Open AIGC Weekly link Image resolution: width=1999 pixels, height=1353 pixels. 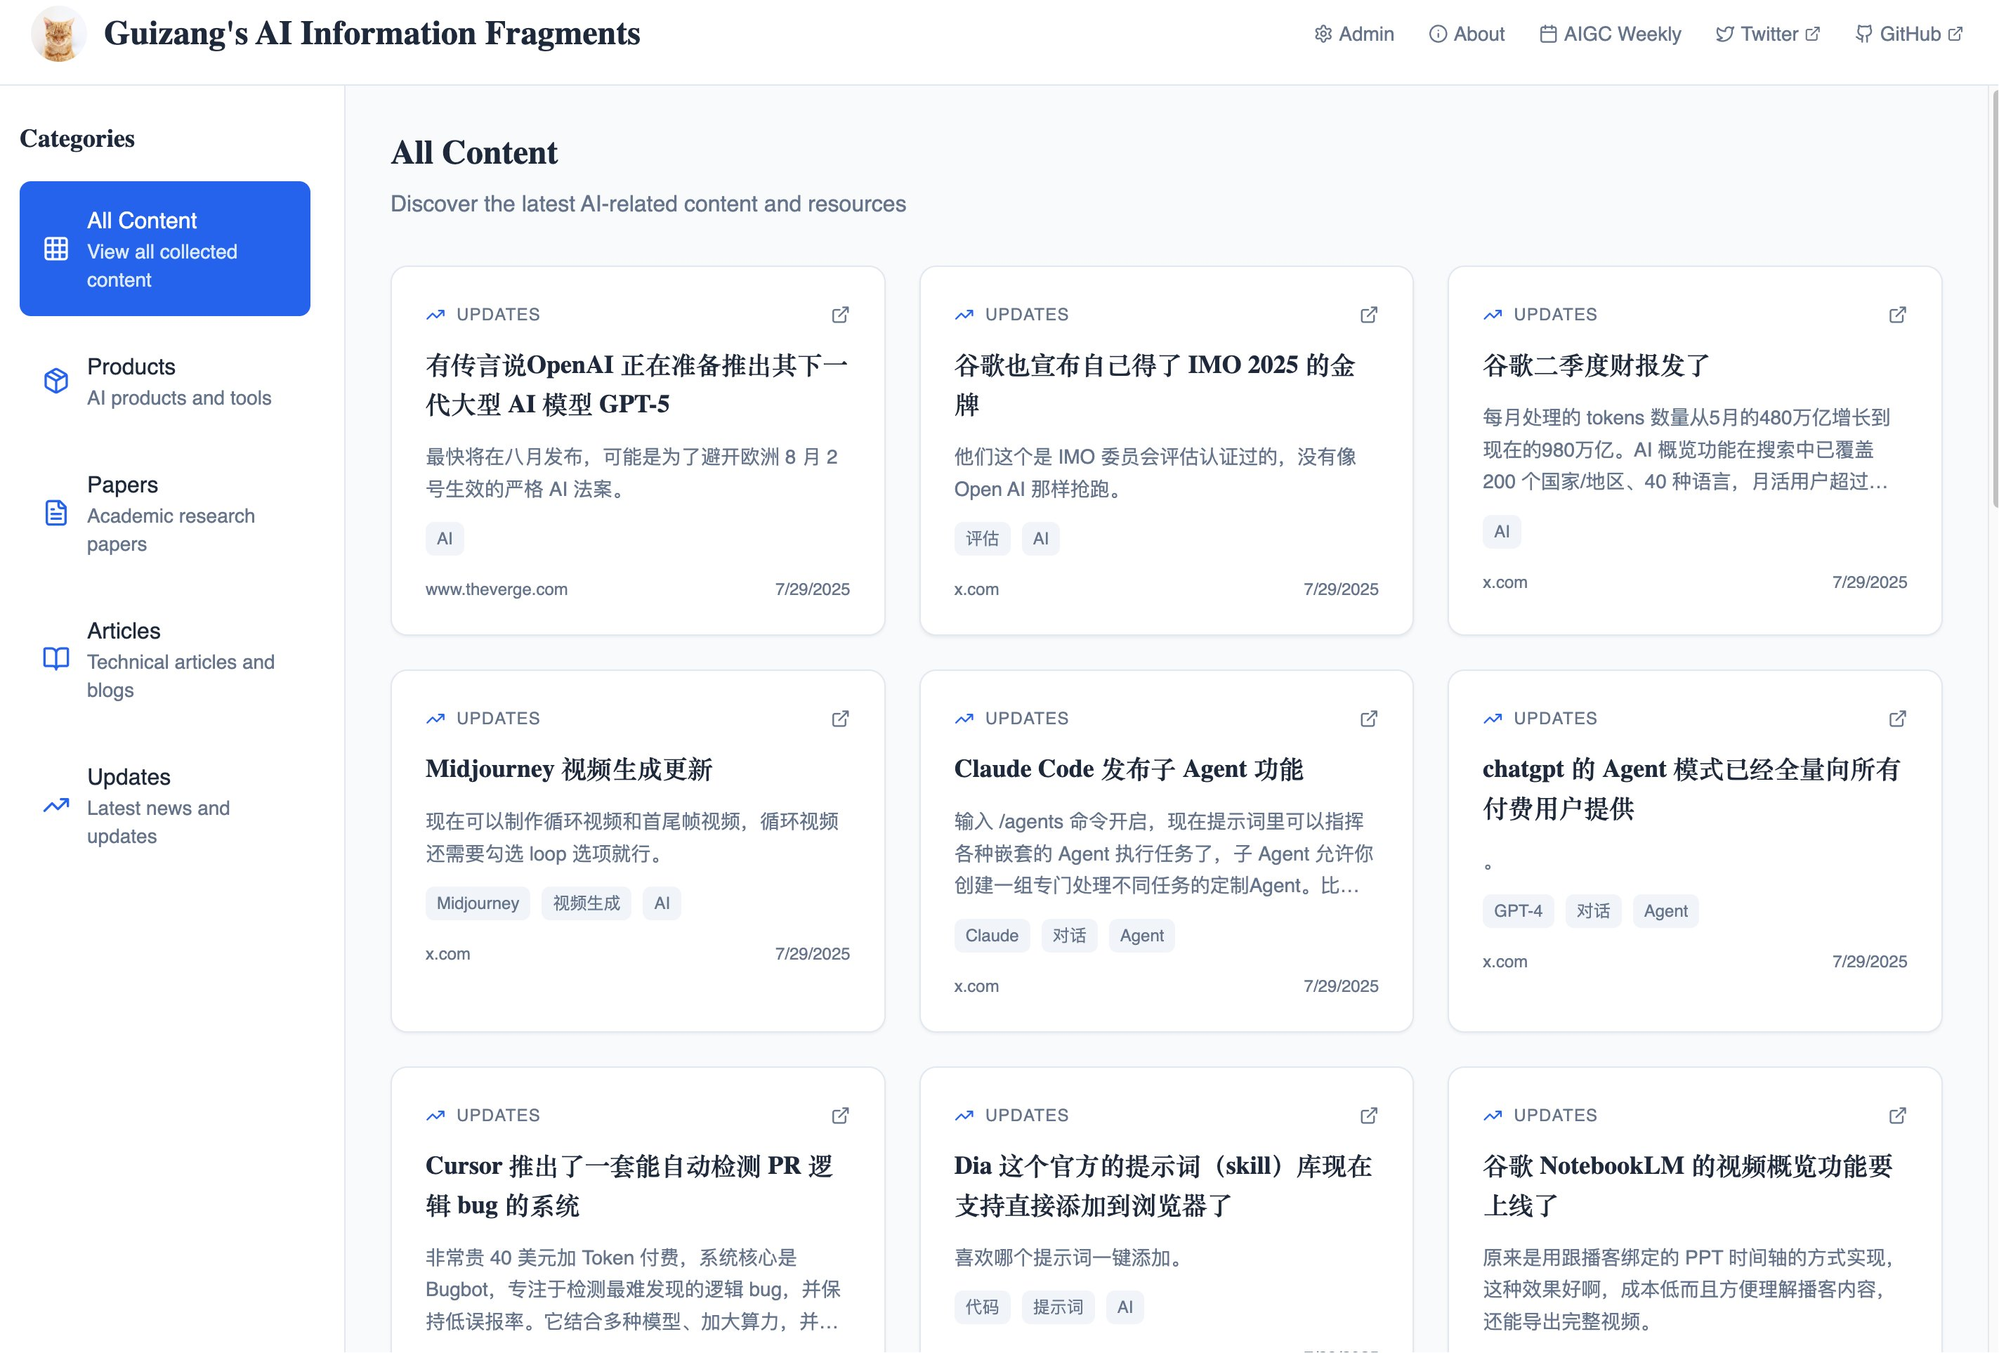(1609, 34)
